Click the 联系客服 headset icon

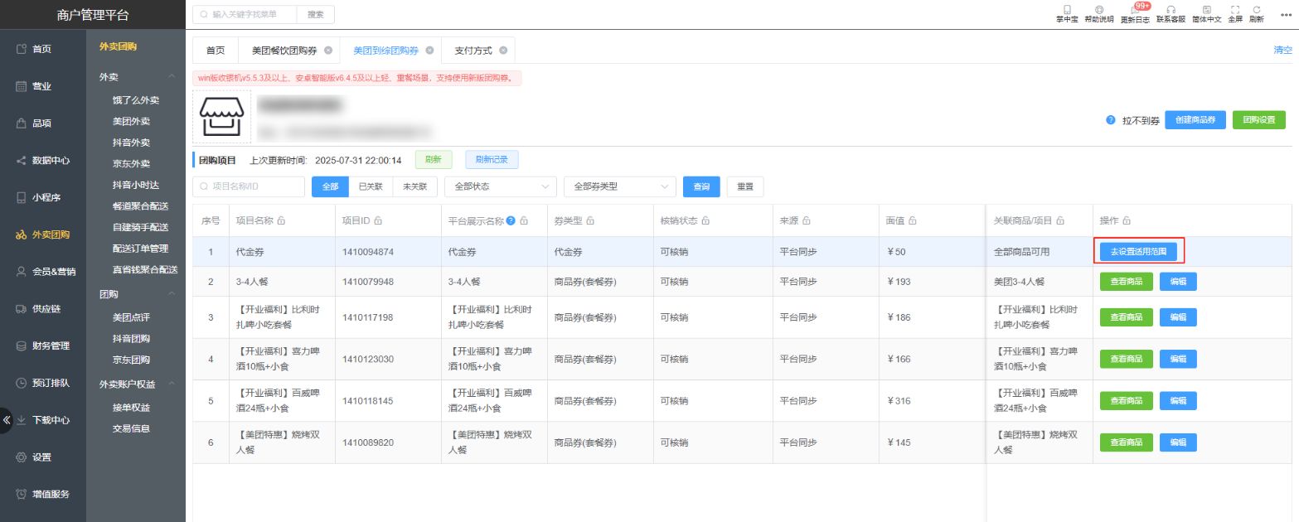(1171, 9)
